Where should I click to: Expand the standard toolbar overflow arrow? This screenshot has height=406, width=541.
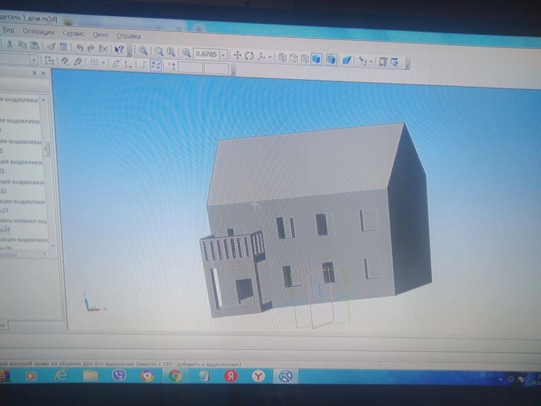click(129, 53)
